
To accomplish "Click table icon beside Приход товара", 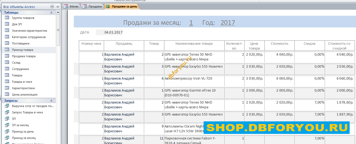I will point(7,50).
